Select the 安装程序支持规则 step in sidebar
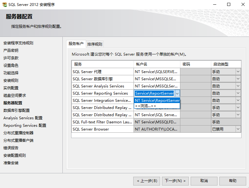The image size is (249, 188). click(18, 43)
